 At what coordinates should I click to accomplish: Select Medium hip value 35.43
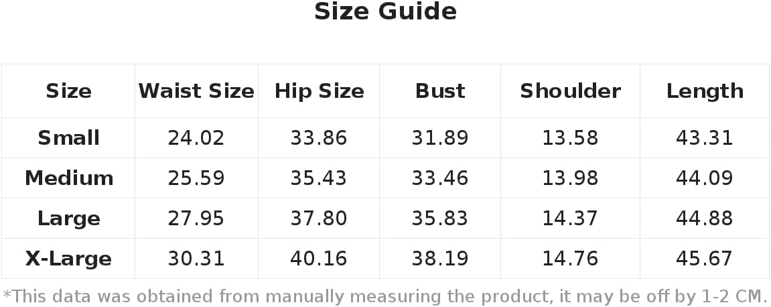pyautogui.click(x=319, y=178)
